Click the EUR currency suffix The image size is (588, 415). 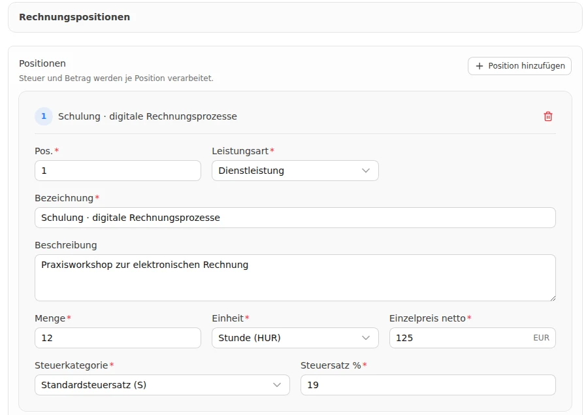[x=541, y=338]
